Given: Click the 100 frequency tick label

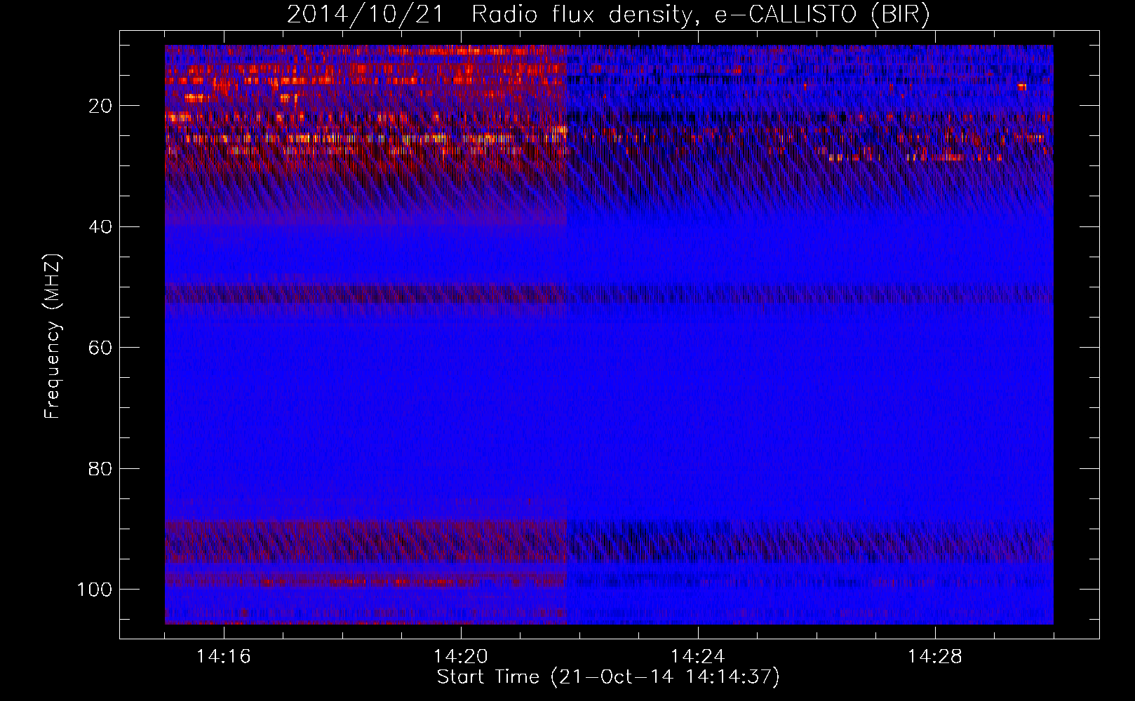Looking at the screenshot, I should [95, 589].
